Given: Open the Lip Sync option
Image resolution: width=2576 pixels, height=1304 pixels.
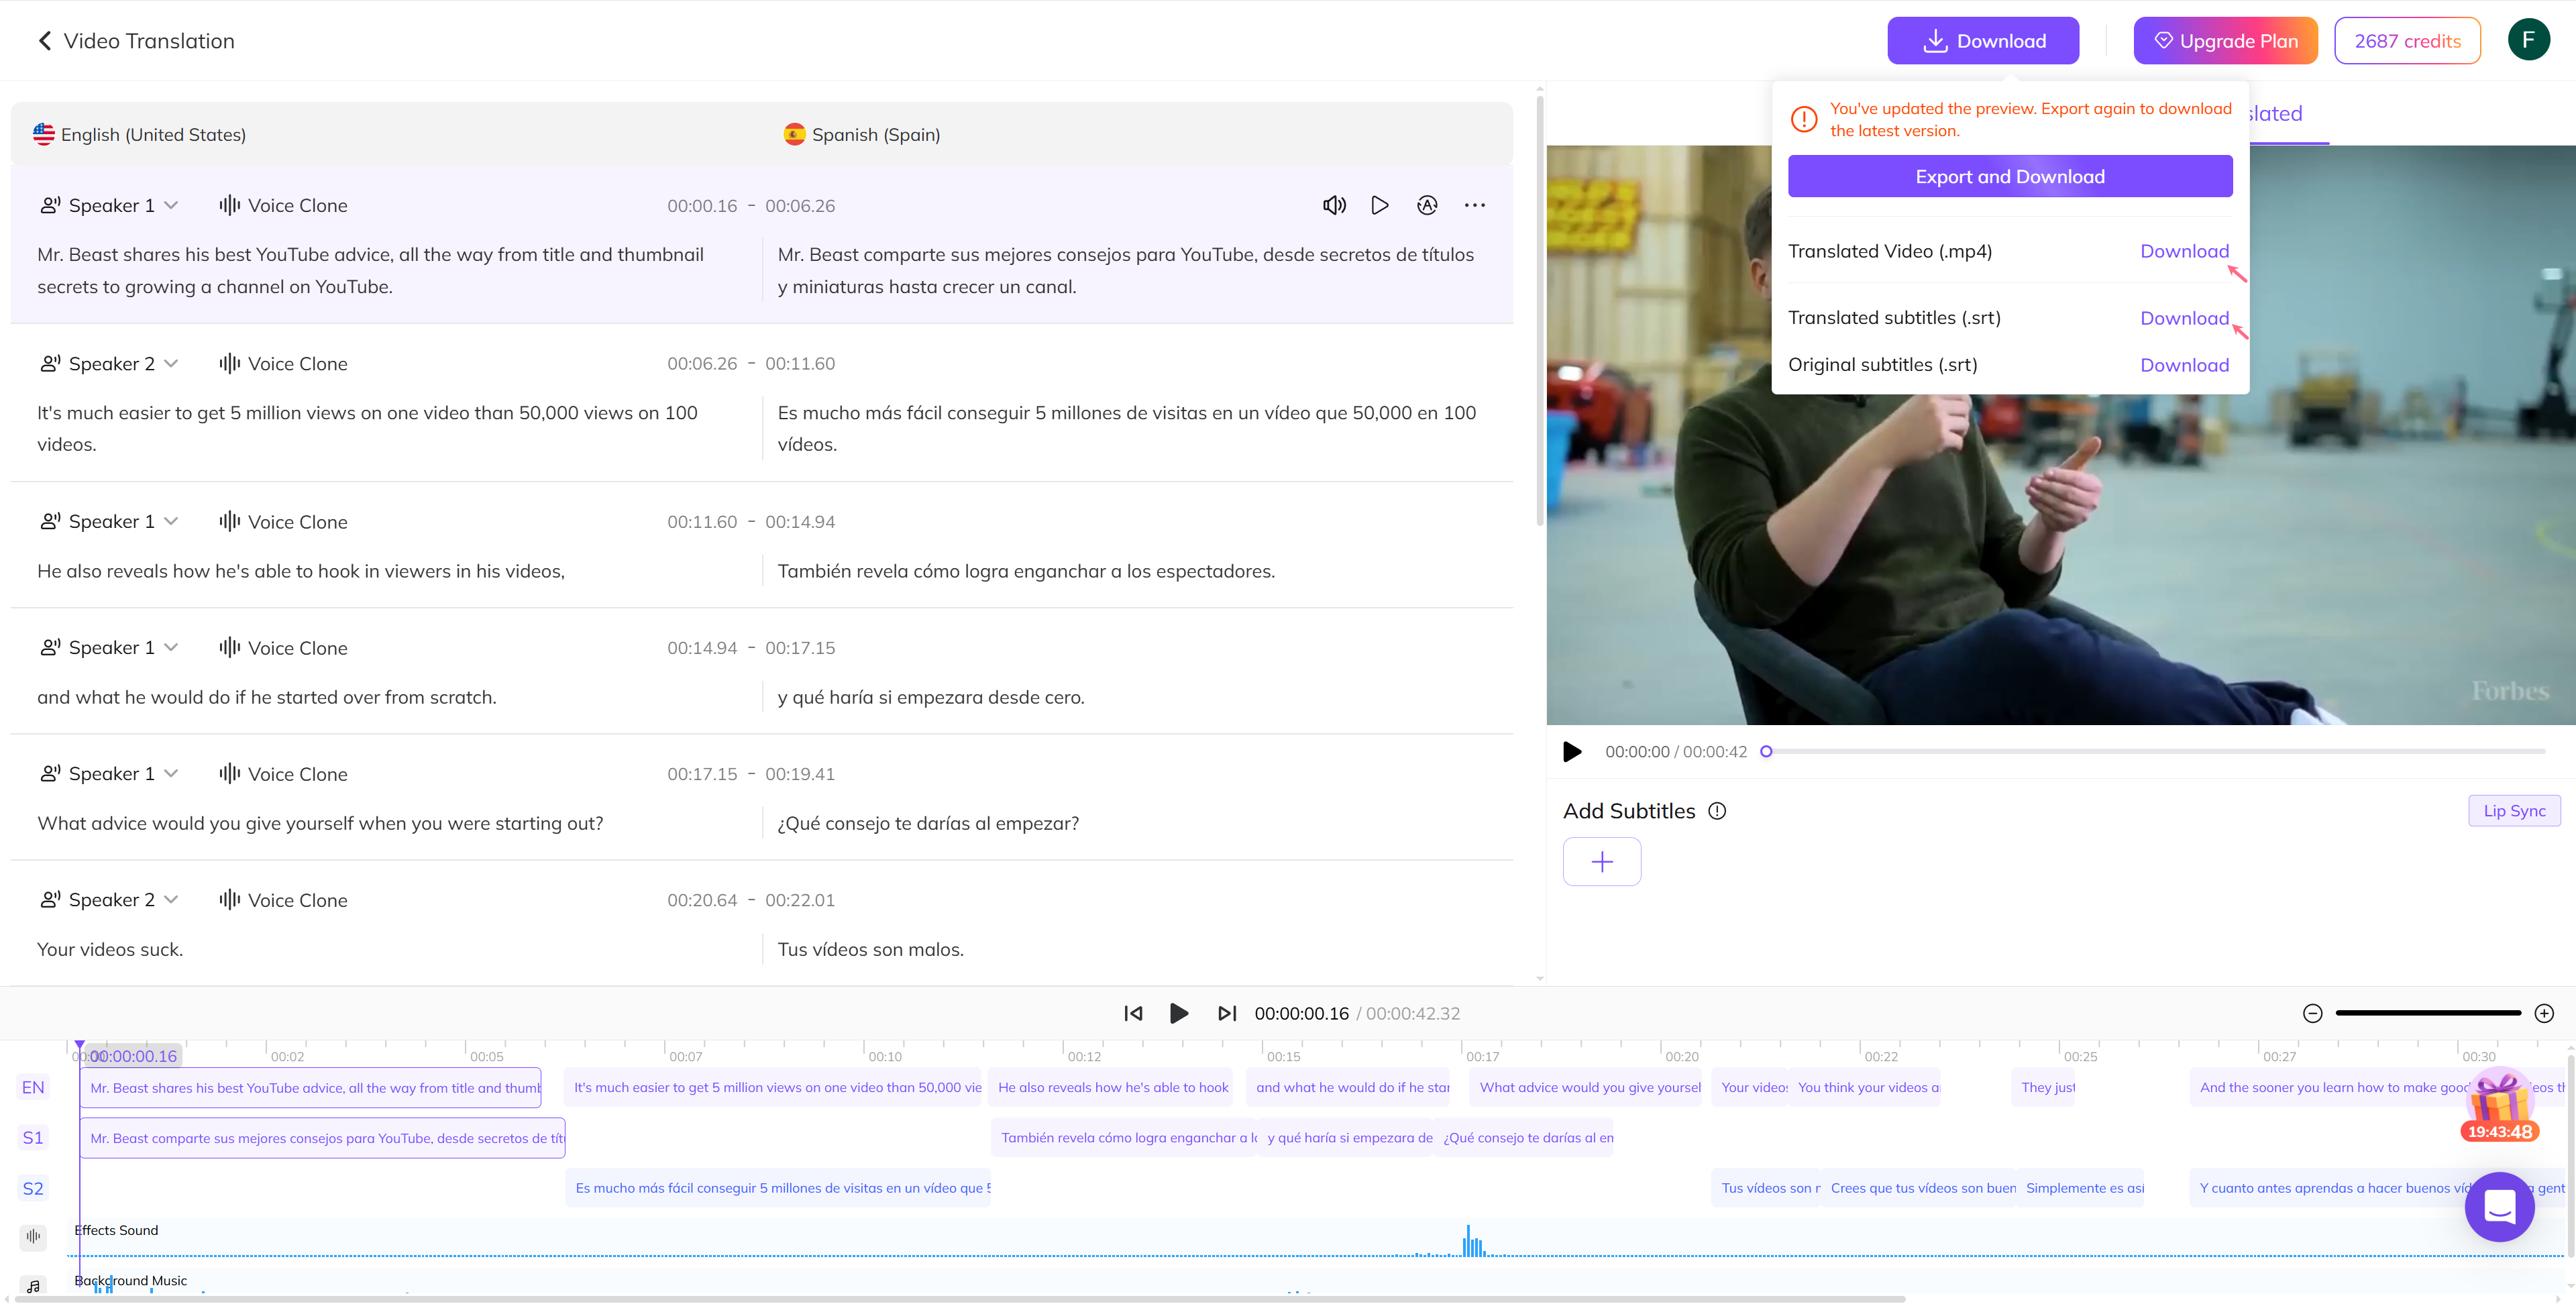Looking at the screenshot, I should pyautogui.click(x=2514, y=811).
